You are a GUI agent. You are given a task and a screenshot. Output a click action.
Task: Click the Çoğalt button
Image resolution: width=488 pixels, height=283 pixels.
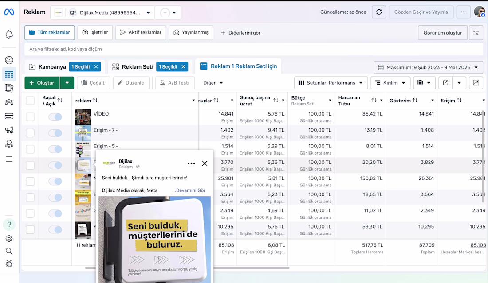(x=93, y=83)
